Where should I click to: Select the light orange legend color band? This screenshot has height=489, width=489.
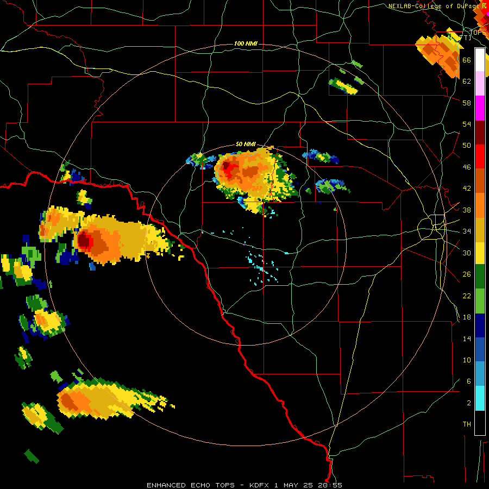[480, 205]
